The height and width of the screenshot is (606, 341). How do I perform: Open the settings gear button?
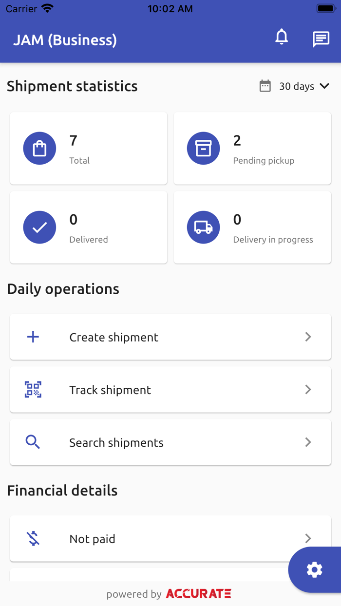315,569
